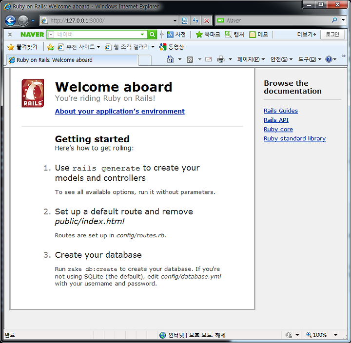The width and height of the screenshot is (351, 343).
Task: Open 웹 조각 갤러리 dropdown
Action: coord(130,47)
